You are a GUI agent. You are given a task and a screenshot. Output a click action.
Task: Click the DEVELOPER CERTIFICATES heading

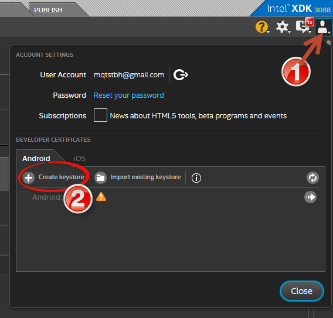53,139
